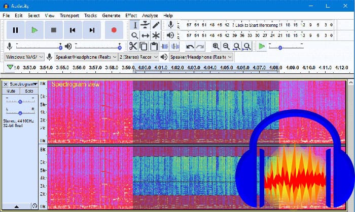Skip to start of the project
Viewport: 355px width, 212px height.
[73, 30]
